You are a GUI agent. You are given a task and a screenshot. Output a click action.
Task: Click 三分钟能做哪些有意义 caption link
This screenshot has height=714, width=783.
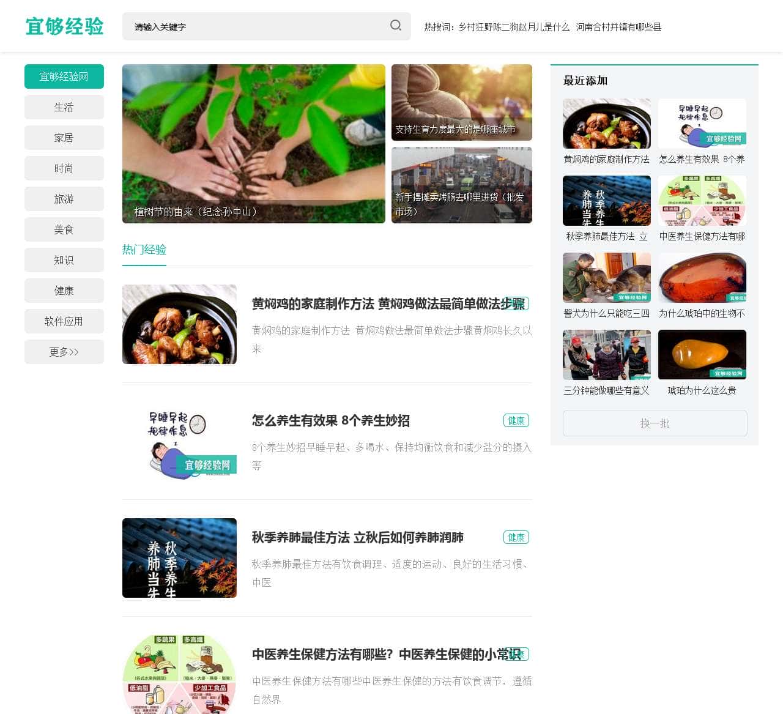click(x=607, y=390)
